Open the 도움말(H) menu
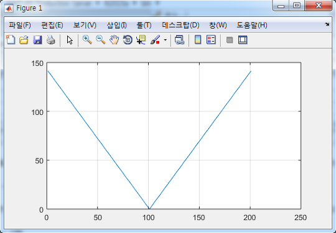The image size is (336, 233). click(x=252, y=25)
